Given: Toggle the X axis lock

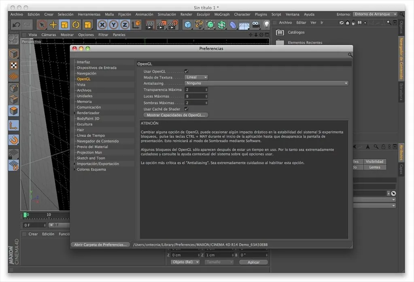Looking at the screenshot, I should pos(102,25).
